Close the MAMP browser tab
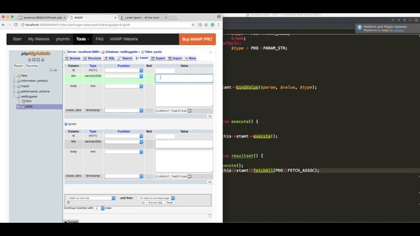Image resolution: width=420 pixels, height=236 pixels. tap(115, 18)
